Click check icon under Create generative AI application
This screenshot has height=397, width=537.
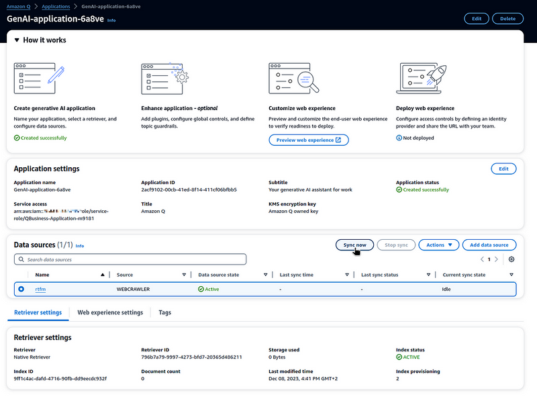[17, 138]
